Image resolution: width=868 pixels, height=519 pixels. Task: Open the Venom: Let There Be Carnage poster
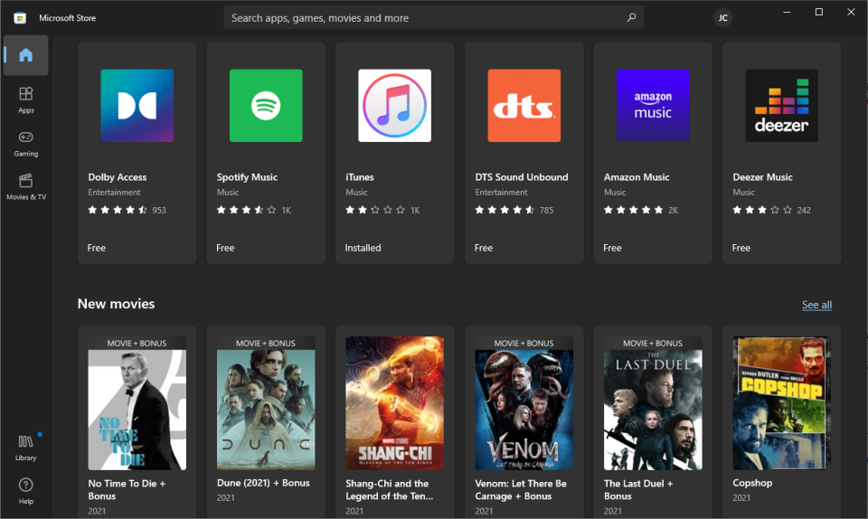pyautogui.click(x=524, y=403)
